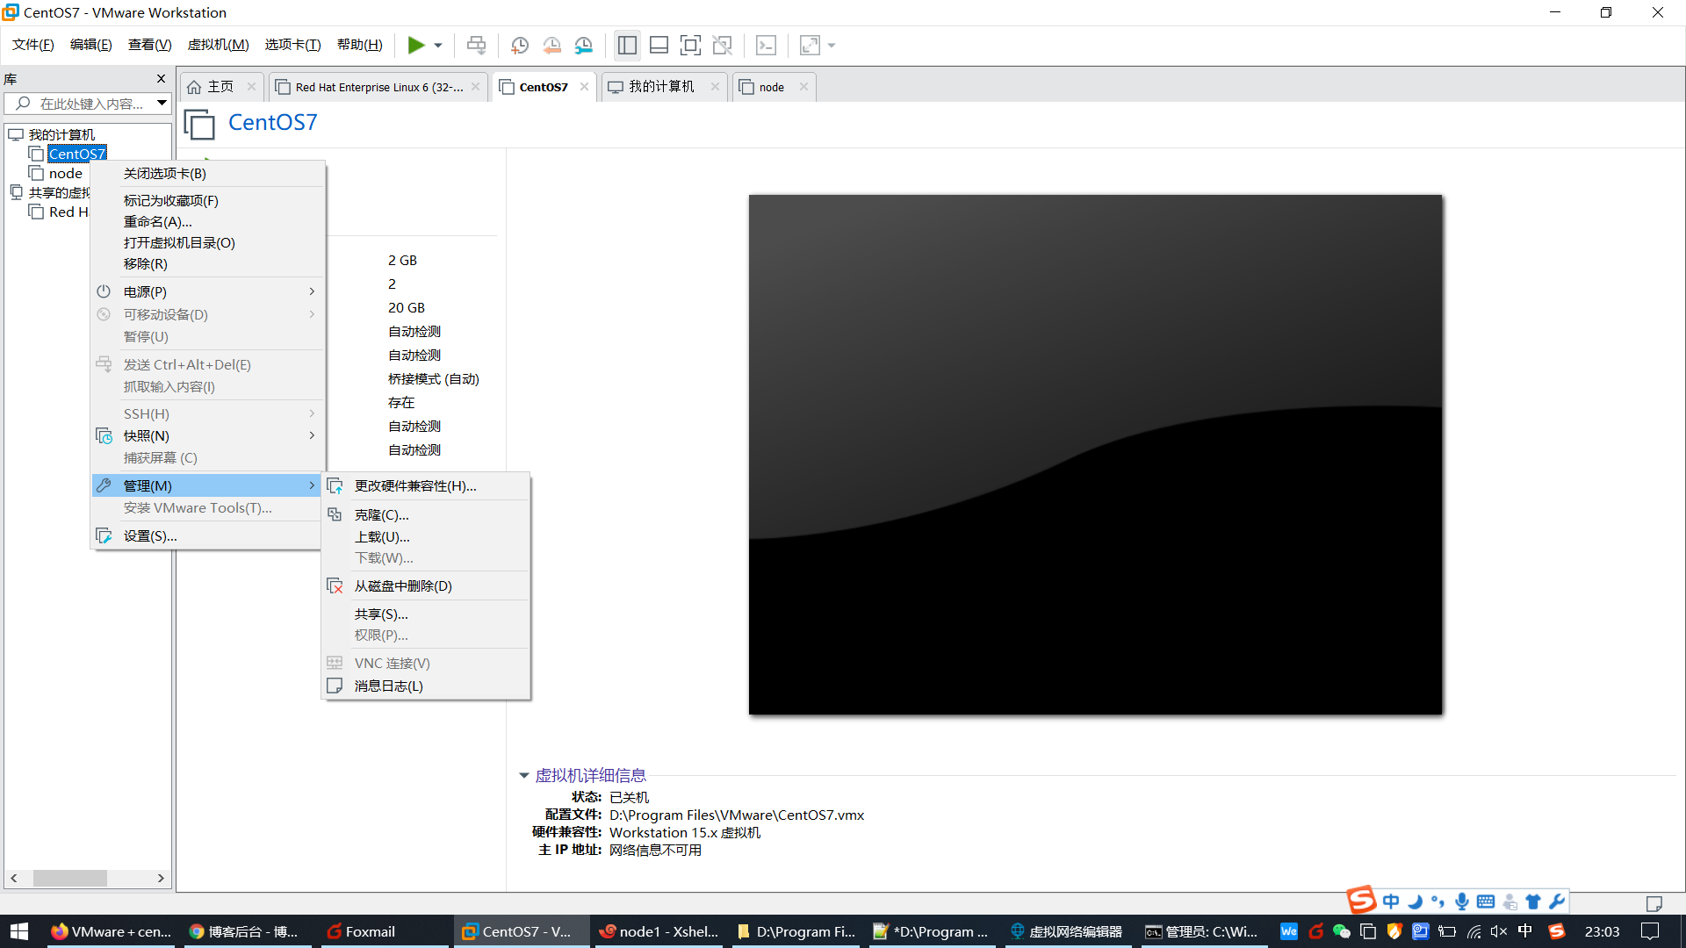The width and height of the screenshot is (1686, 948).
Task: Click the revert to snapshot icon
Action: 551,45
